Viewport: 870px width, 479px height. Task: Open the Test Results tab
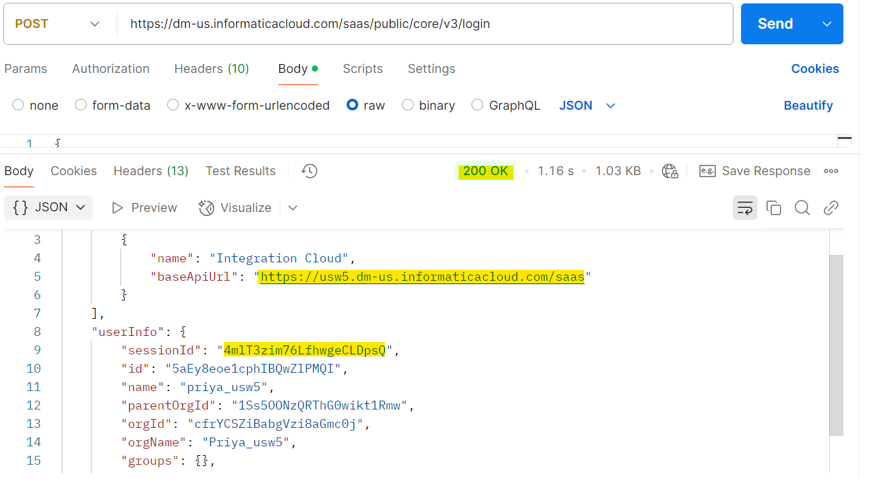click(x=241, y=171)
